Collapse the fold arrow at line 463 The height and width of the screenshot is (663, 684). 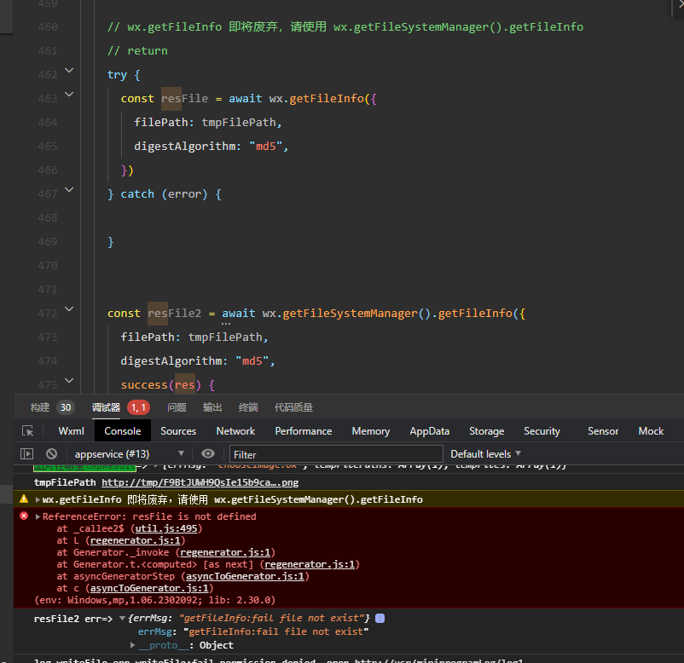point(69,94)
